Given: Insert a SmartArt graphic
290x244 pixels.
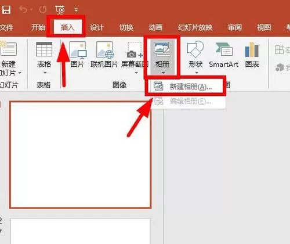Looking at the screenshot, I should [224, 55].
